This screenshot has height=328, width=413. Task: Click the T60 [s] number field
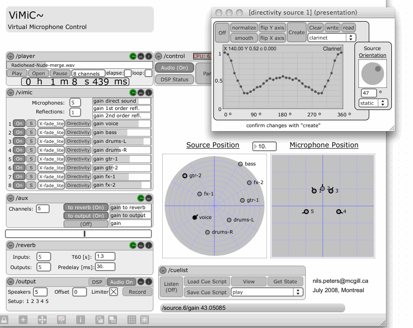click(105, 256)
